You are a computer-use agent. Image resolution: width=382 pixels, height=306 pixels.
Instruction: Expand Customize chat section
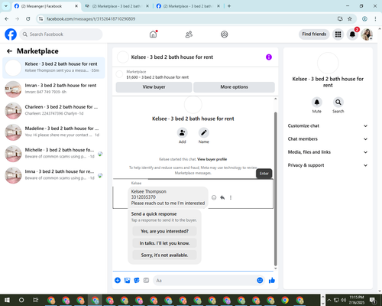point(328,125)
